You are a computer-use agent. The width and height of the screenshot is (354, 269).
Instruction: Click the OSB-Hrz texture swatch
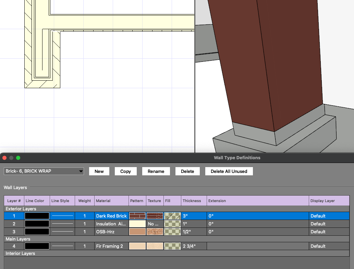(x=155, y=232)
